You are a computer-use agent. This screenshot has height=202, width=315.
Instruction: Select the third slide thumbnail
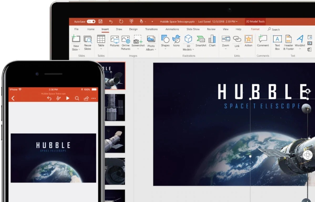pos(115,139)
